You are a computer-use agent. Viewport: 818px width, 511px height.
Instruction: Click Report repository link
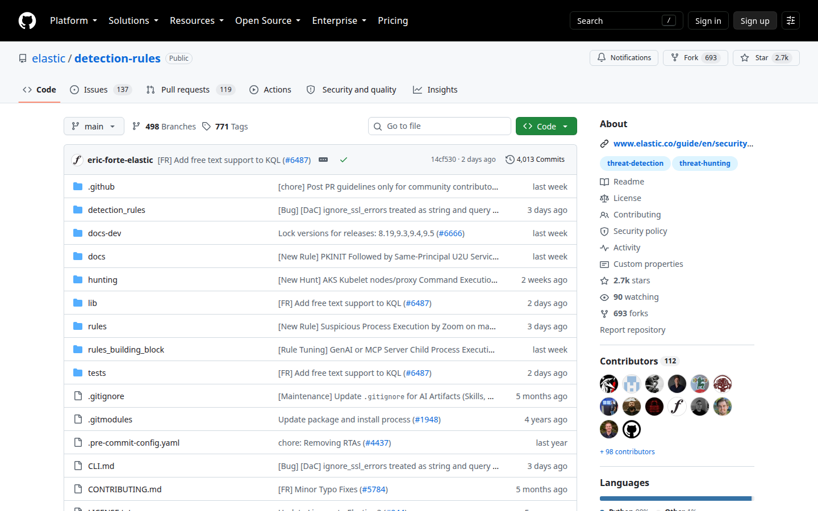point(633,330)
